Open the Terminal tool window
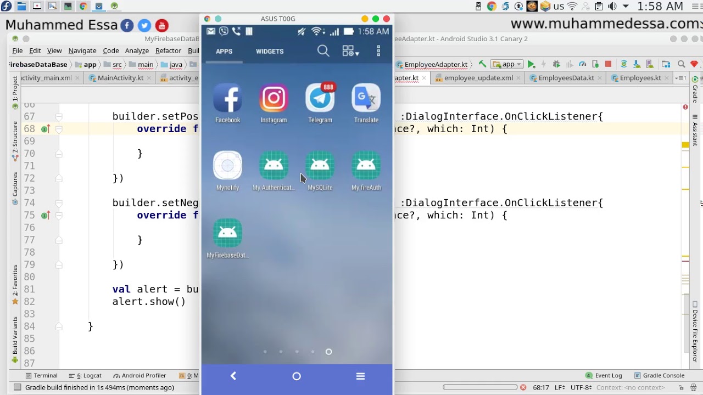This screenshot has width=703, height=395. tap(41, 376)
